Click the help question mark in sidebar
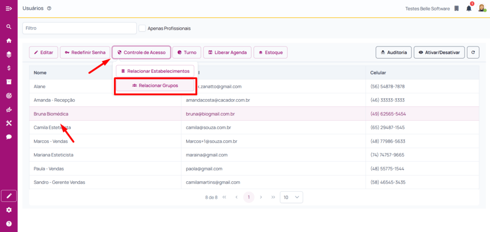The height and width of the screenshot is (232, 490). 9,223
